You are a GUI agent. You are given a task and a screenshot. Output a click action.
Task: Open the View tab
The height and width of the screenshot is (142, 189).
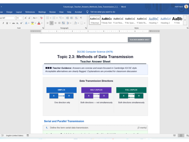tap(61, 12)
